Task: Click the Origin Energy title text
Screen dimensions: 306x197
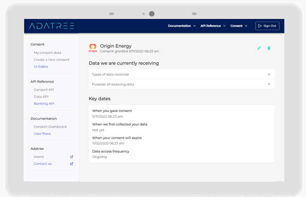Action: (116, 46)
